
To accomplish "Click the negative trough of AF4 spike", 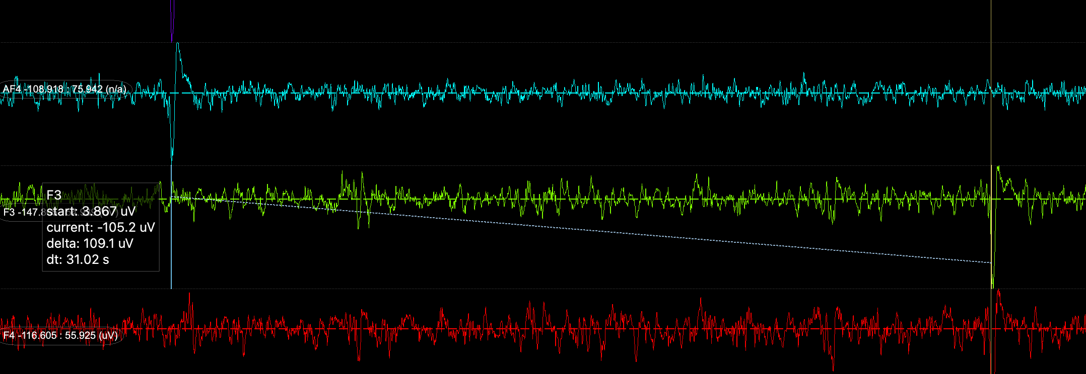I will pyautogui.click(x=172, y=156).
